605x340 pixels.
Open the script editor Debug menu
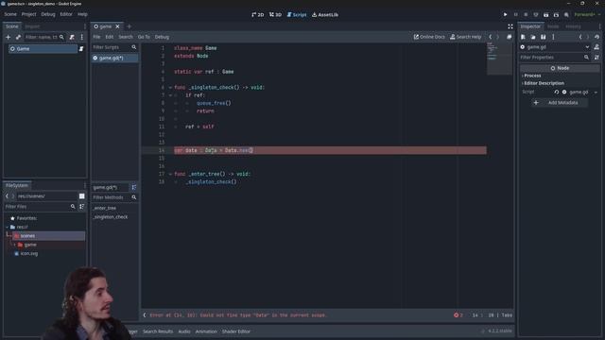[162, 37]
